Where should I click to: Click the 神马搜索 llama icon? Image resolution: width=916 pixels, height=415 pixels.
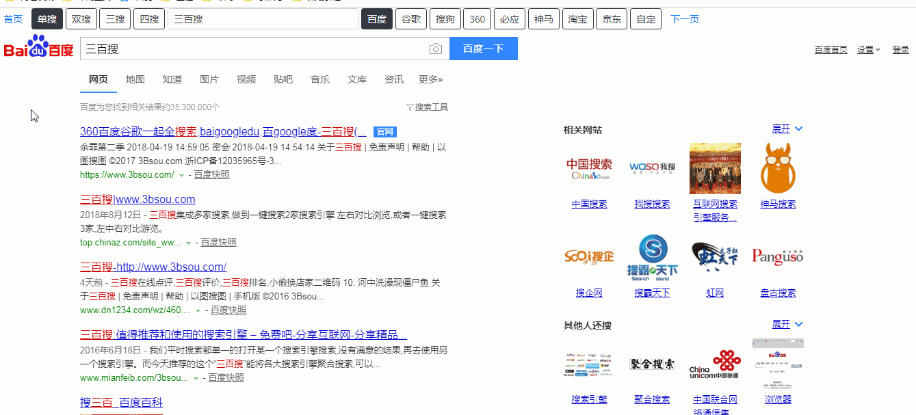point(778,168)
